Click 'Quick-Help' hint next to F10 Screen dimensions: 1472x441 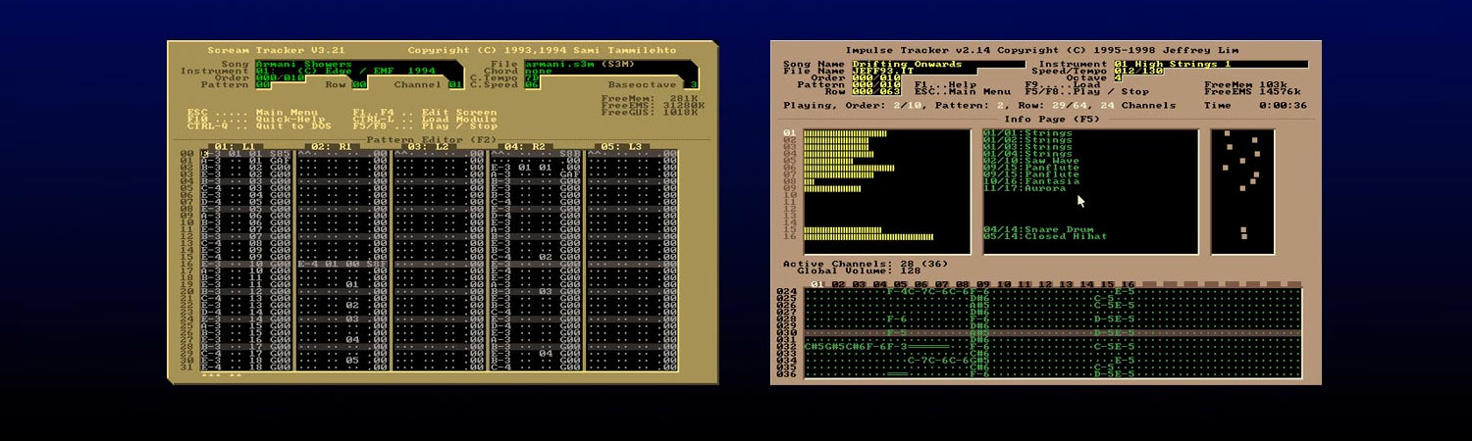point(290,119)
